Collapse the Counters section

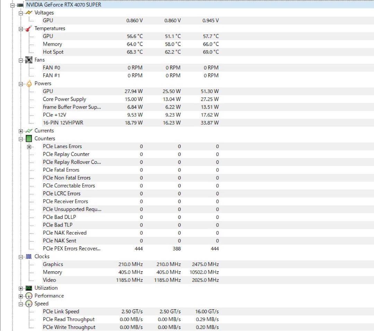[x=21, y=139]
